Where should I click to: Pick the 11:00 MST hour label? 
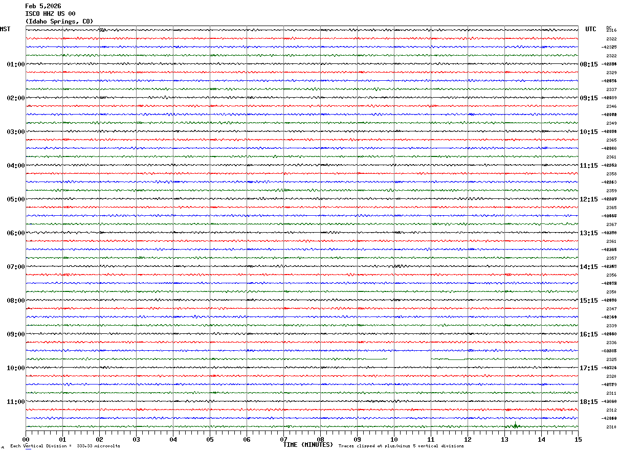coord(15,402)
